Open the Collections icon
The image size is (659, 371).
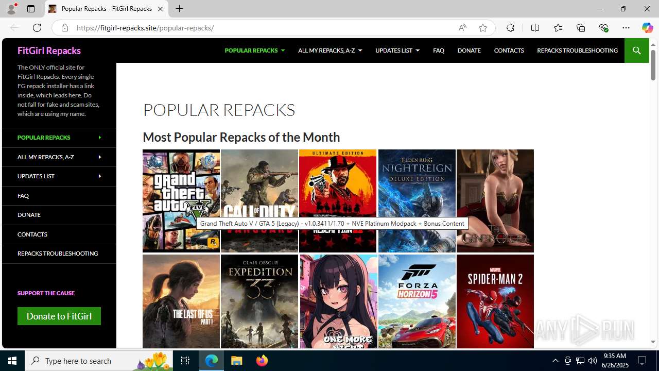point(581,28)
